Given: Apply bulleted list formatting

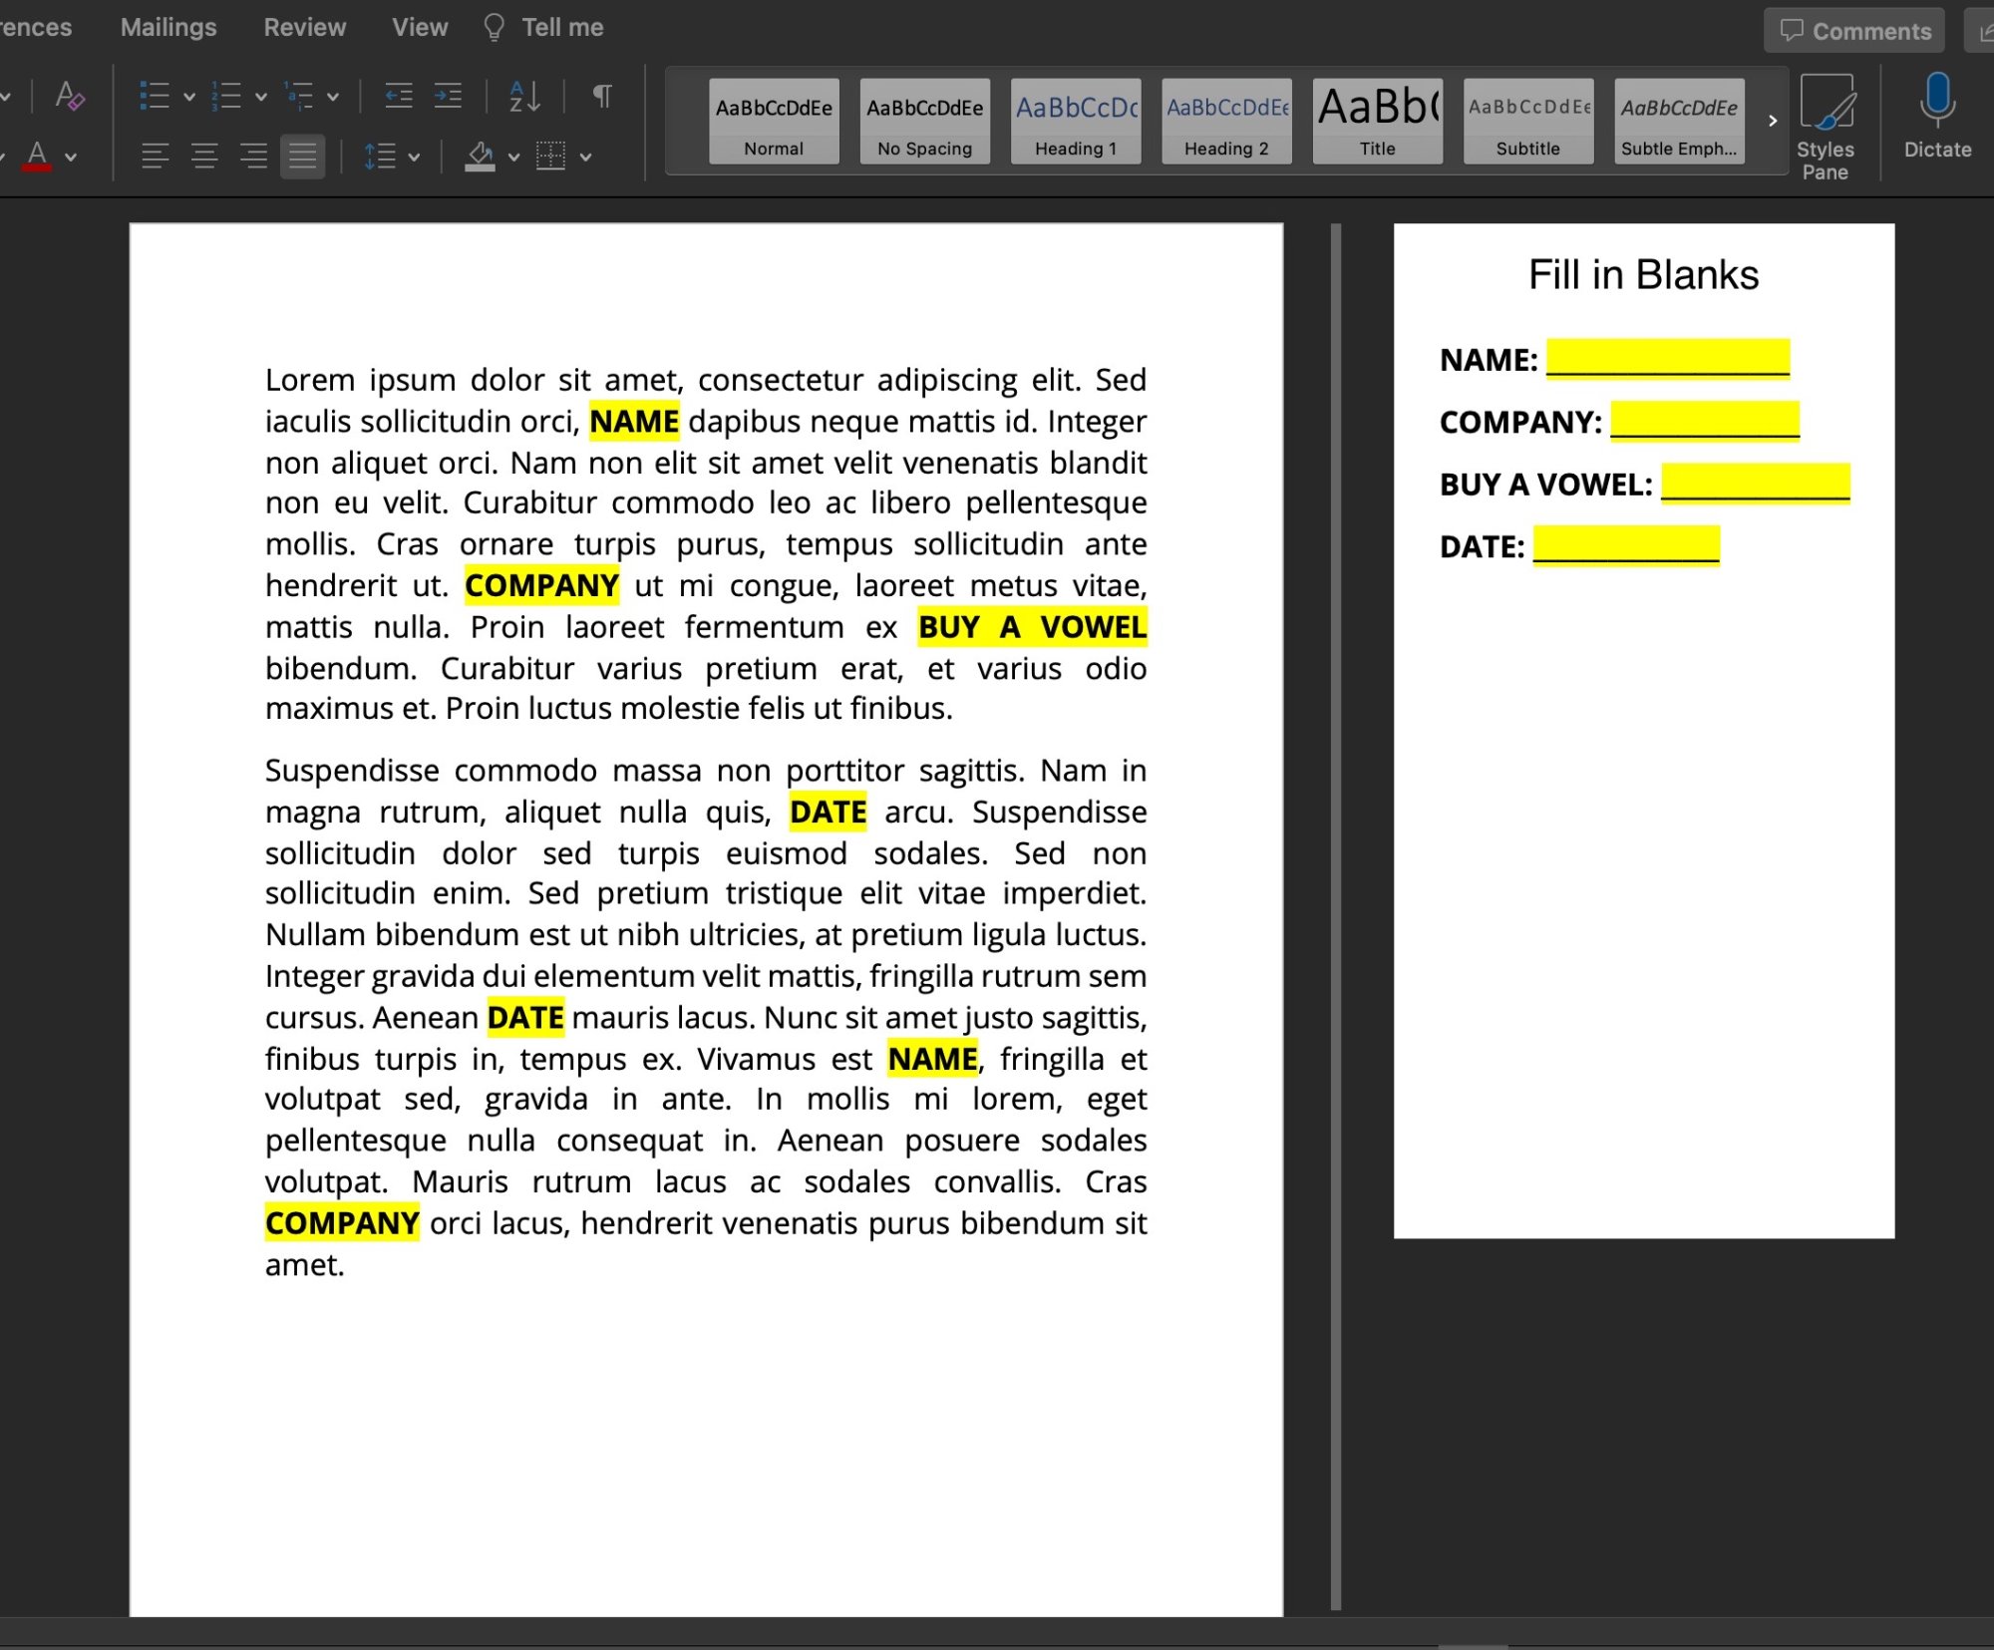Looking at the screenshot, I should (x=154, y=96).
